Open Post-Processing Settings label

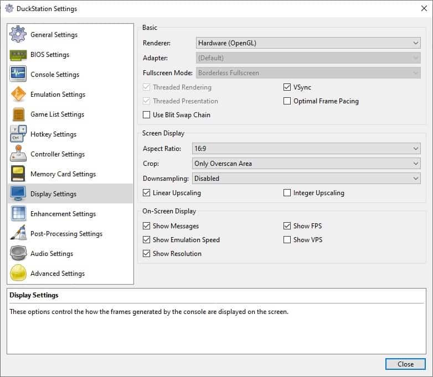(x=66, y=234)
